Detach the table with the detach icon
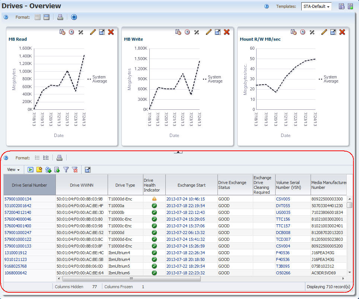Screen dimensions: 359x299 [88, 170]
